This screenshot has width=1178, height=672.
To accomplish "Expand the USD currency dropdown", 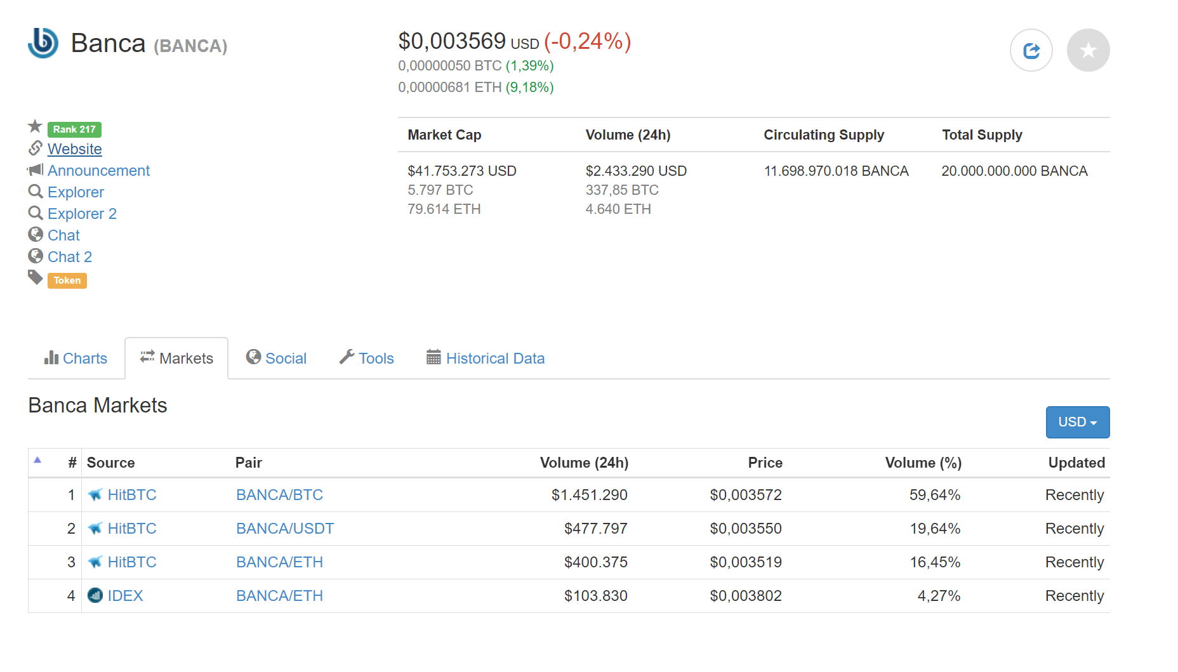I will click(x=1078, y=422).
